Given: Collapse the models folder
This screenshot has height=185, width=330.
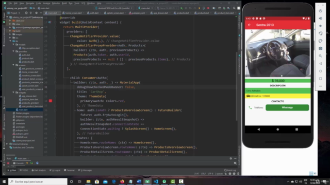Looking at the screenshot, I should click(14, 45).
